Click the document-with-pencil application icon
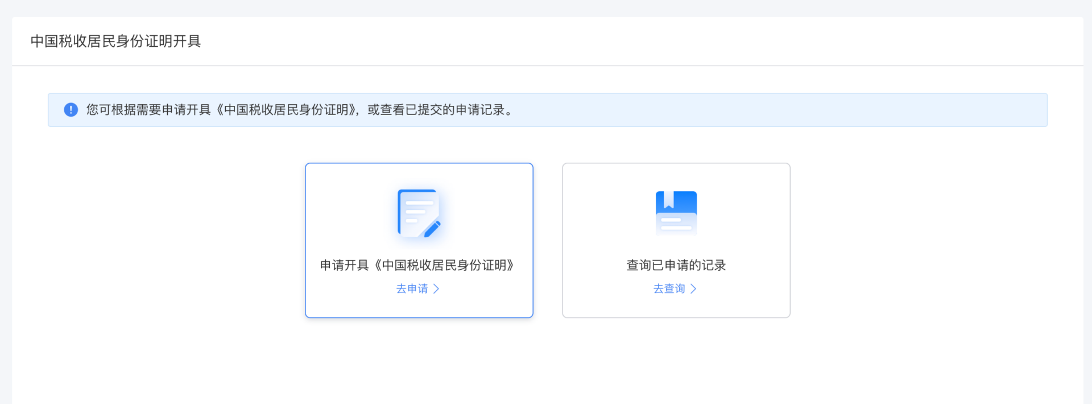The image size is (1092, 404). pyautogui.click(x=419, y=213)
